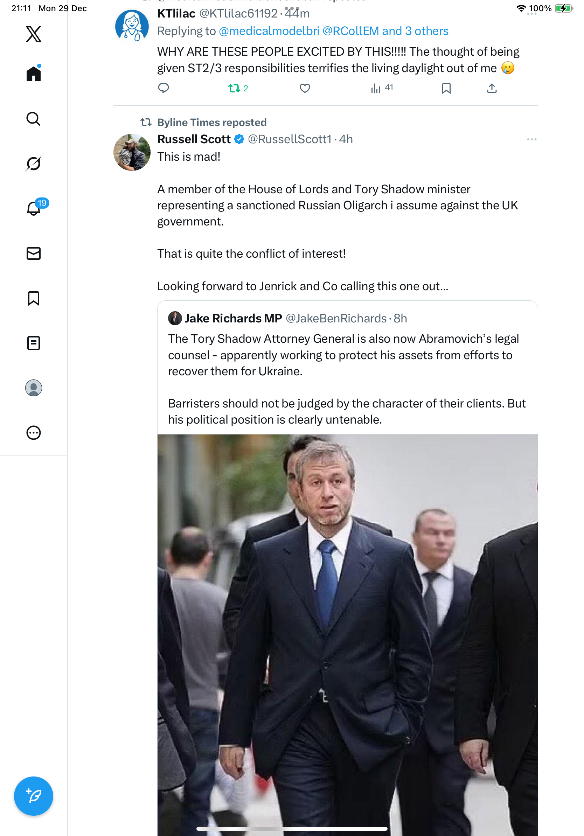Open Direct Messages envelope icon

point(34,253)
